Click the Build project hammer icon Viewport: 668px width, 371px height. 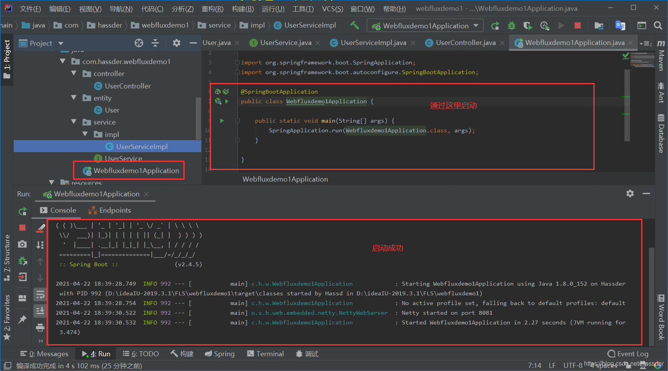point(354,25)
